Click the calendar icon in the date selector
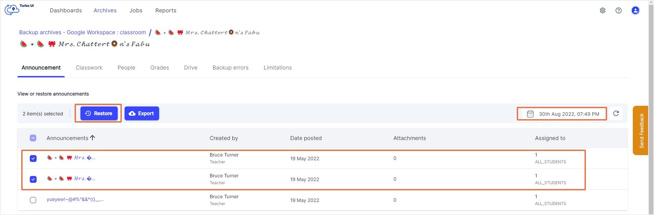Viewport: 654px width, 215px height. 530,114
